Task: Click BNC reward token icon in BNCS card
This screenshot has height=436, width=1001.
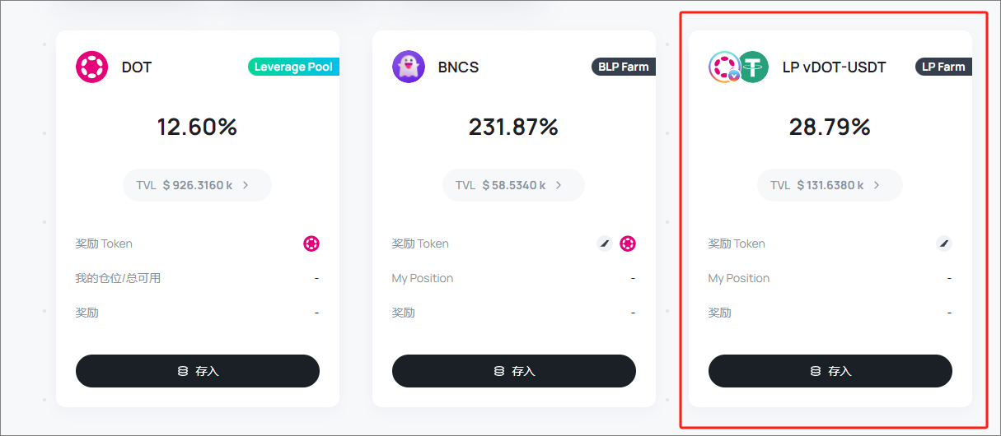Action: [x=605, y=244]
